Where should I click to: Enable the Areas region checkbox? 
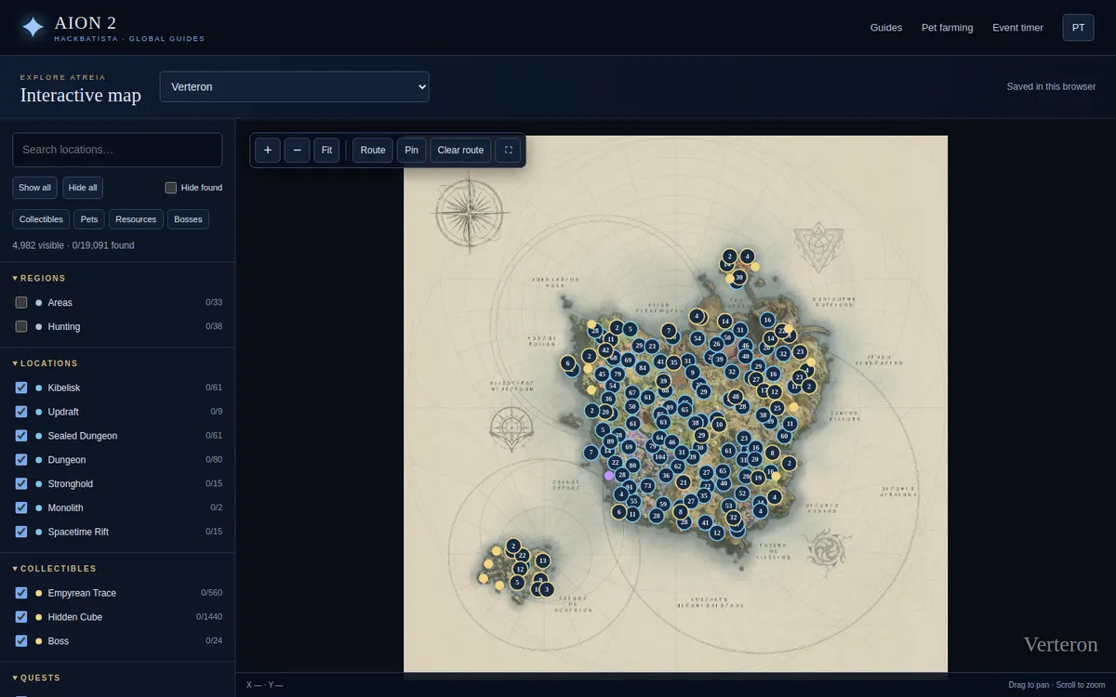point(21,302)
